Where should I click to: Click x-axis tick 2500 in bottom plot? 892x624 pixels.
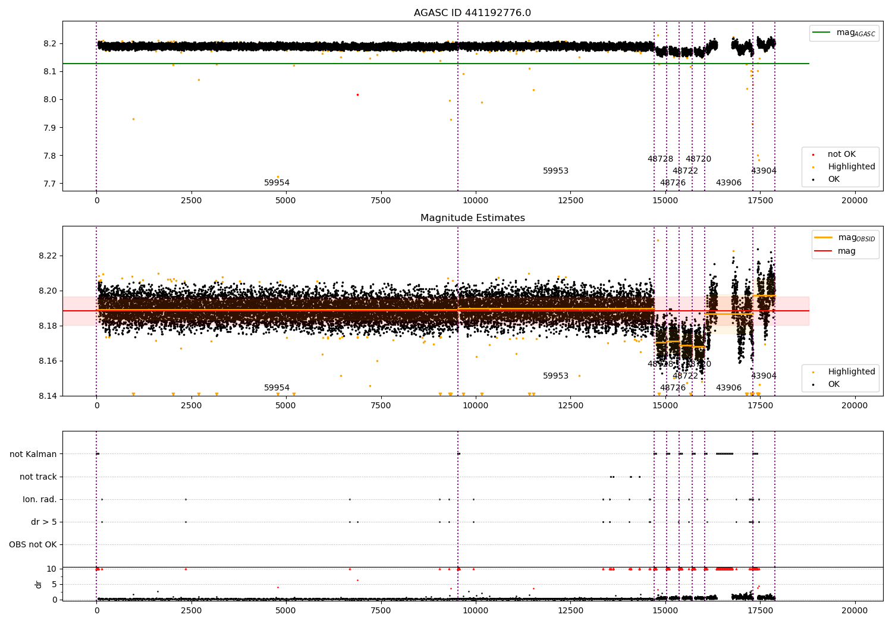coord(191,610)
